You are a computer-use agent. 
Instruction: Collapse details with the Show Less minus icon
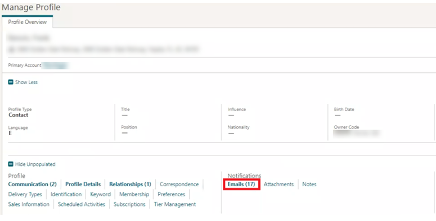click(x=11, y=82)
